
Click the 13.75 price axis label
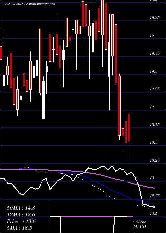pos(155,125)
